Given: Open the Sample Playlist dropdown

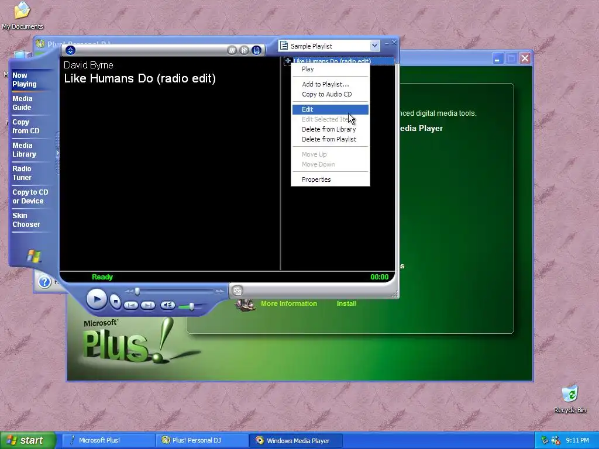Looking at the screenshot, I should click(374, 46).
